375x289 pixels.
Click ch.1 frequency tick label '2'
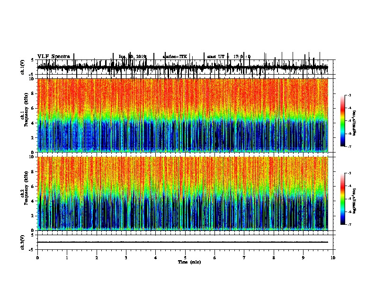[33, 137]
